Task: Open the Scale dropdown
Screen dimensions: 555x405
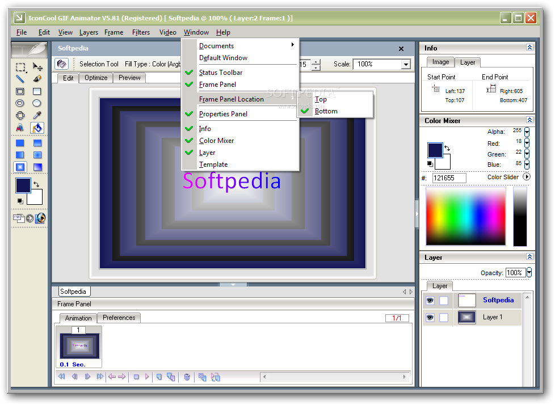Action: pyautogui.click(x=406, y=64)
